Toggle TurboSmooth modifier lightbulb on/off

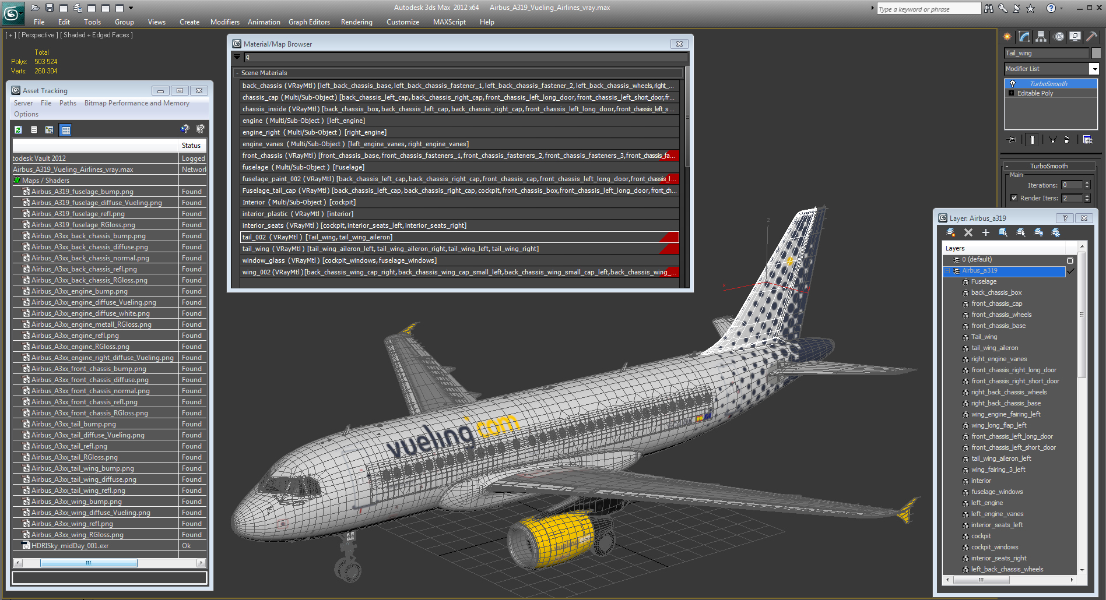click(1013, 84)
